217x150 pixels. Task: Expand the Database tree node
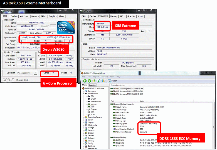[x=83, y=146]
